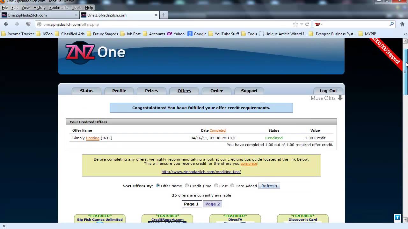
Task: Open the Accounts bookmark folder
Action: (x=154, y=34)
